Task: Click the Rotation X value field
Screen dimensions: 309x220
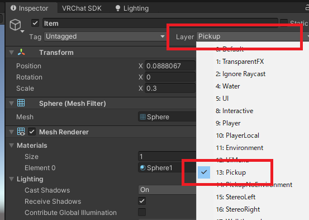Action: tap(170, 77)
